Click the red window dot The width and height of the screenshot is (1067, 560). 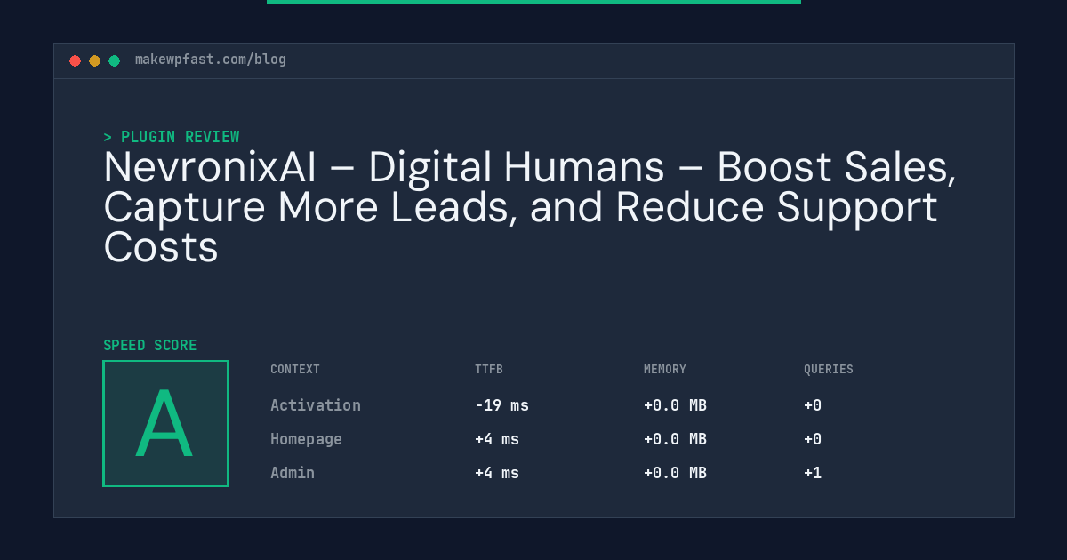(75, 60)
